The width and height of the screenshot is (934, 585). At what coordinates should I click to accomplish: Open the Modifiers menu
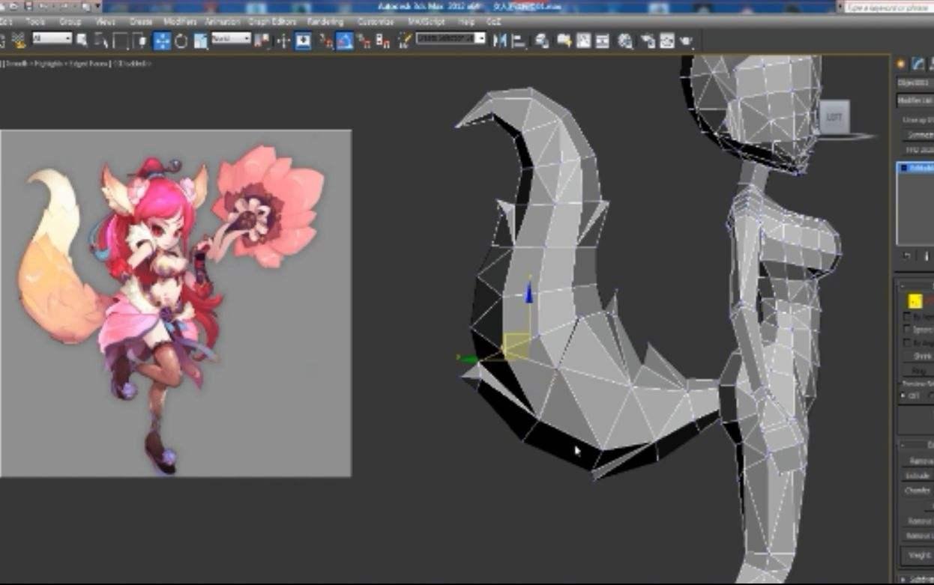(181, 22)
